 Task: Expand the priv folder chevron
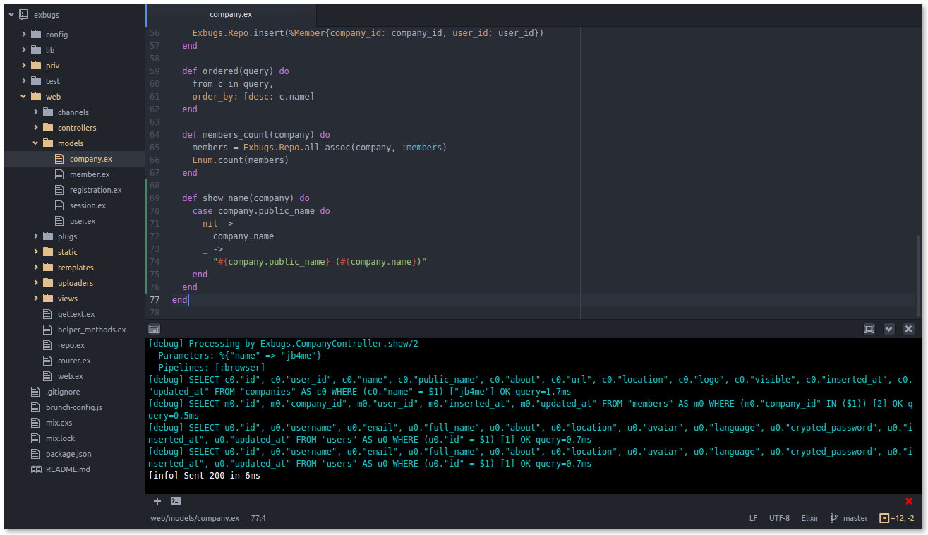(23, 65)
